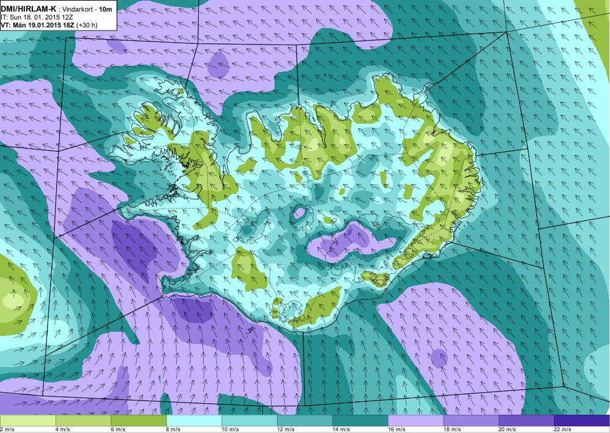Click the "10 m/s" legend label
This screenshot has width=610, height=433.
(x=231, y=429)
